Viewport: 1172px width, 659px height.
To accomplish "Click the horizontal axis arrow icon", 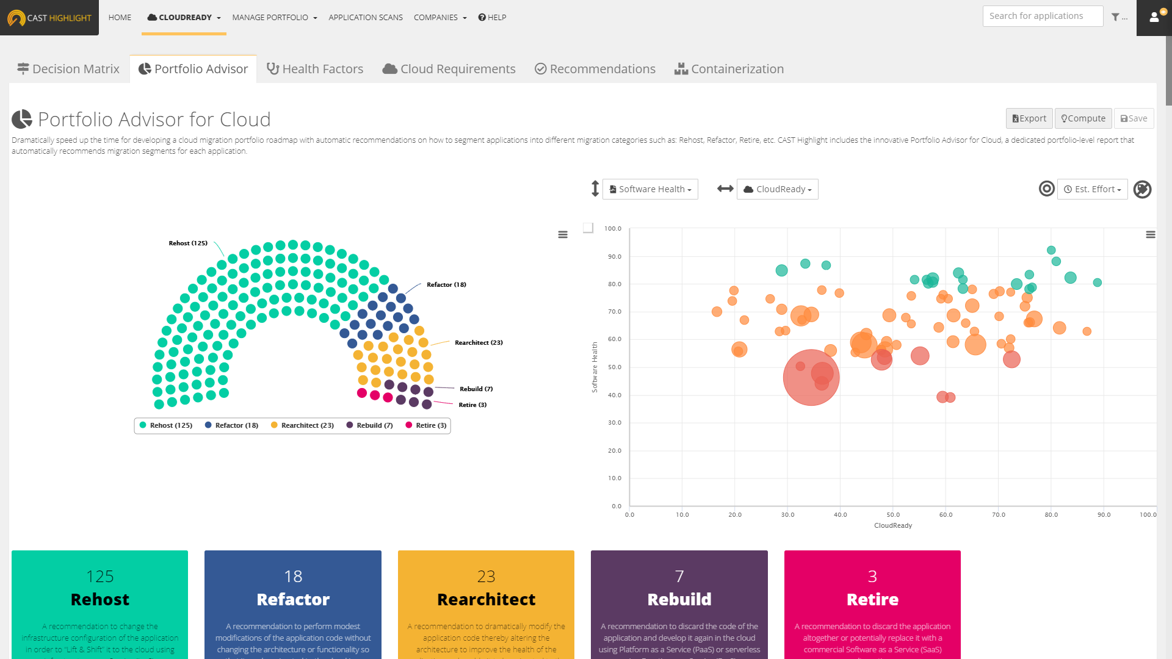I will [725, 189].
